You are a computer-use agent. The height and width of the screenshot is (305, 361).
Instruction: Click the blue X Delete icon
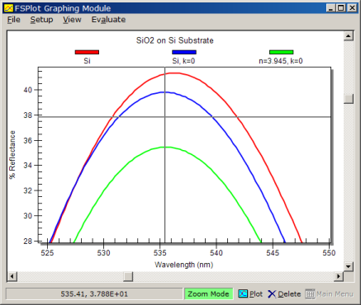[272, 294]
